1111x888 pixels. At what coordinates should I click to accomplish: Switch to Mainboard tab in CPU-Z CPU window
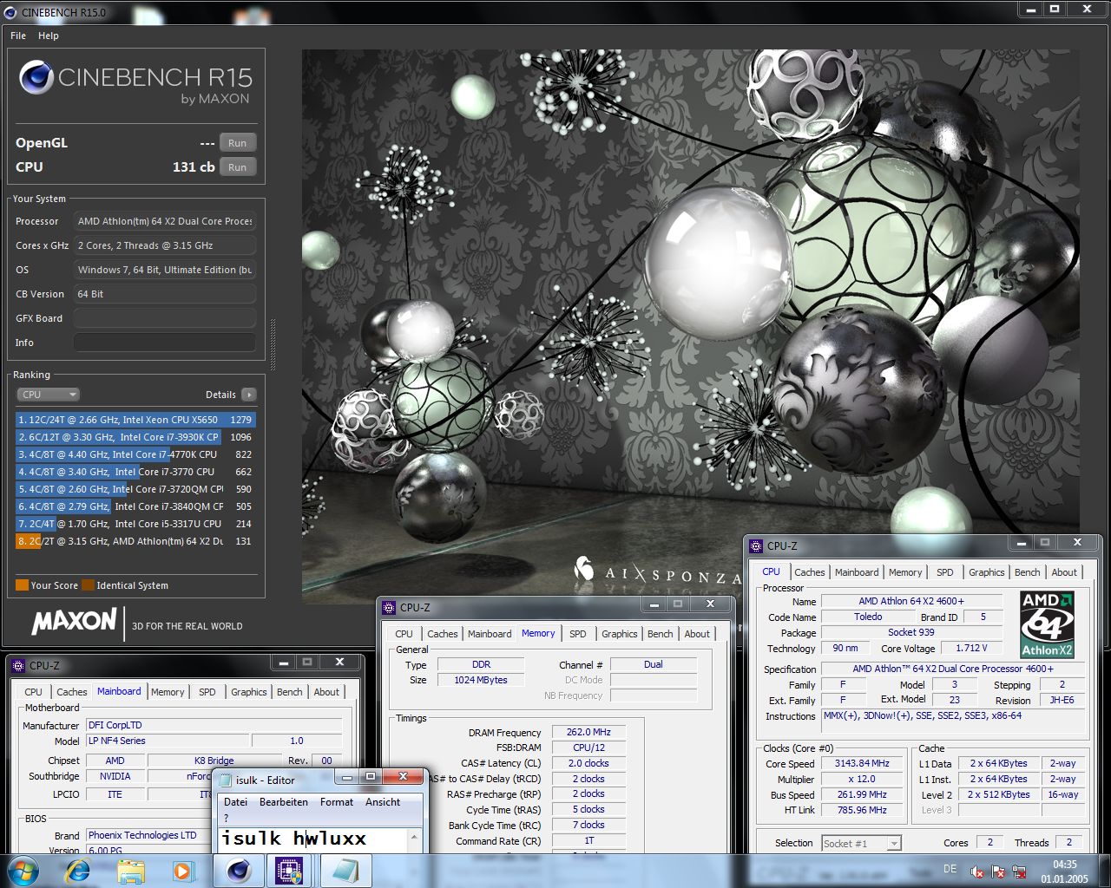click(x=857, y=572)
